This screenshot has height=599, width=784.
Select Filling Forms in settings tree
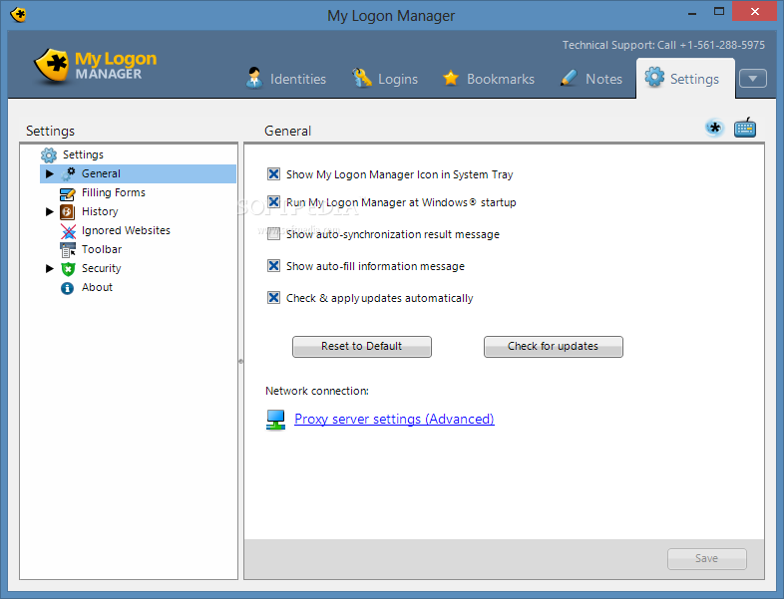pos(114,192)
